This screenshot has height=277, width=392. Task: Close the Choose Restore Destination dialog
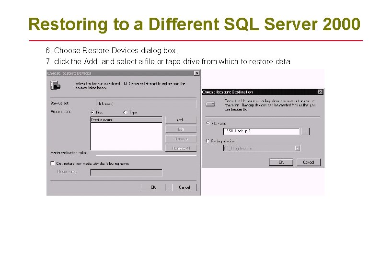320,92
